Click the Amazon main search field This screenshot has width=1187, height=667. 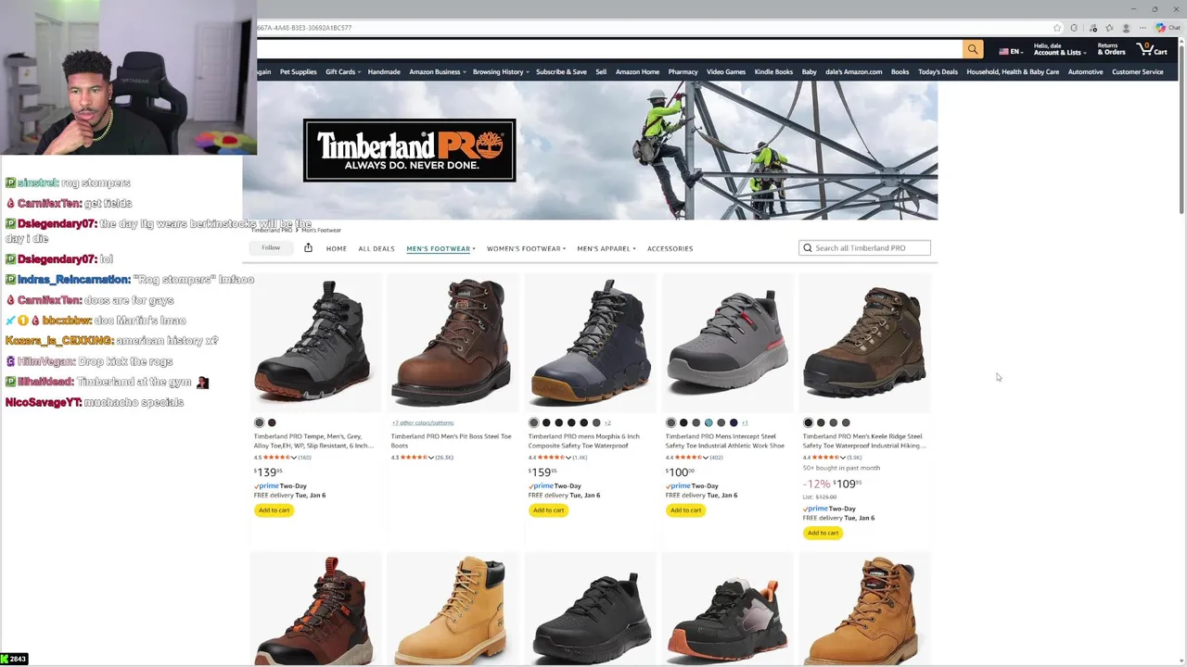pos(609,49)
